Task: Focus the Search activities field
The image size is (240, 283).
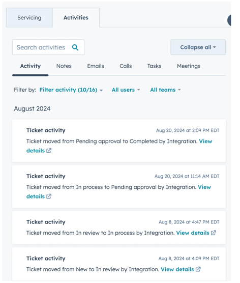Action: pos(48,47)
